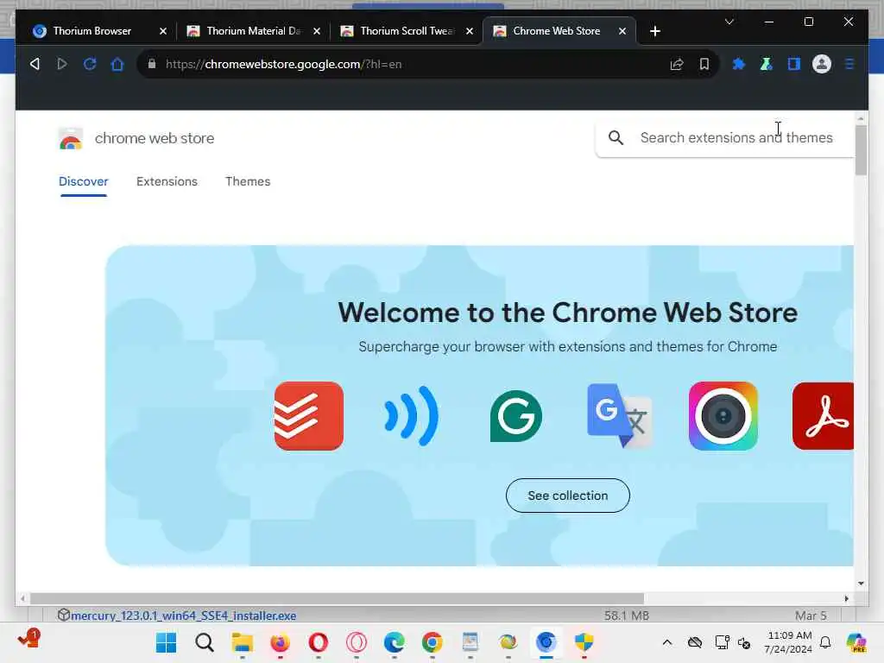
Task: Open the Google Translate extension icon
Action: [620, 416]
